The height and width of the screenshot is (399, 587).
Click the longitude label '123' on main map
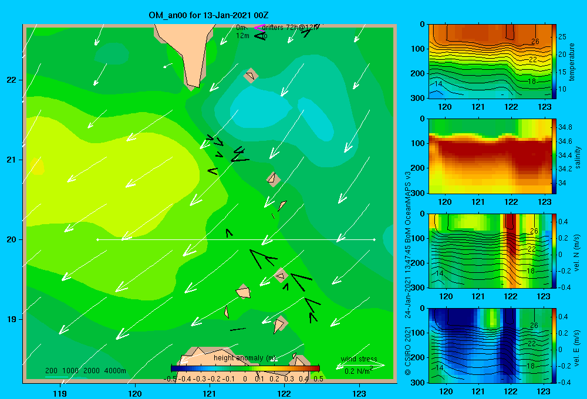point(359,393)
